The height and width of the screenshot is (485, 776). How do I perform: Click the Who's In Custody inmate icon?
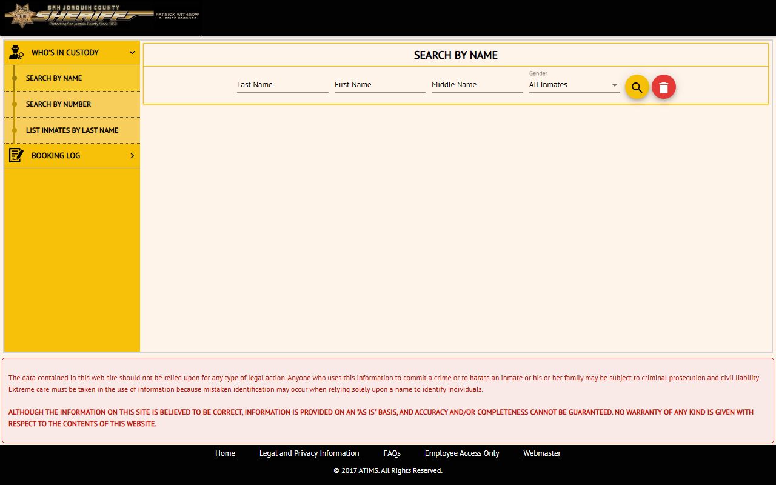[16, 52]
